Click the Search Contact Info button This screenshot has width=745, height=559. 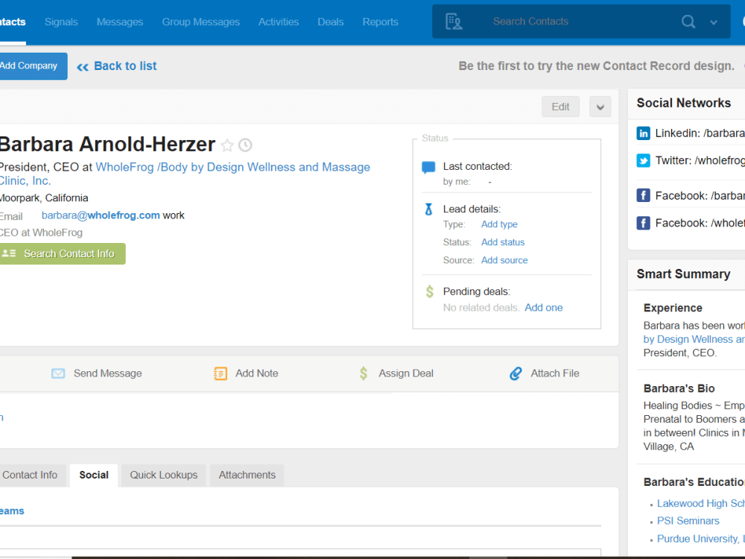pyautogui.click(x=62, y=254)
